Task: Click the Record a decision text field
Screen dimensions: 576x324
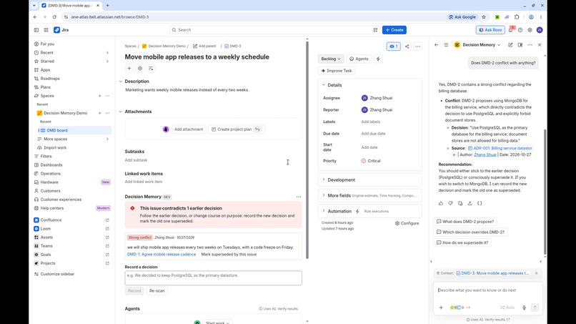Action: click(x=214, y=278)
